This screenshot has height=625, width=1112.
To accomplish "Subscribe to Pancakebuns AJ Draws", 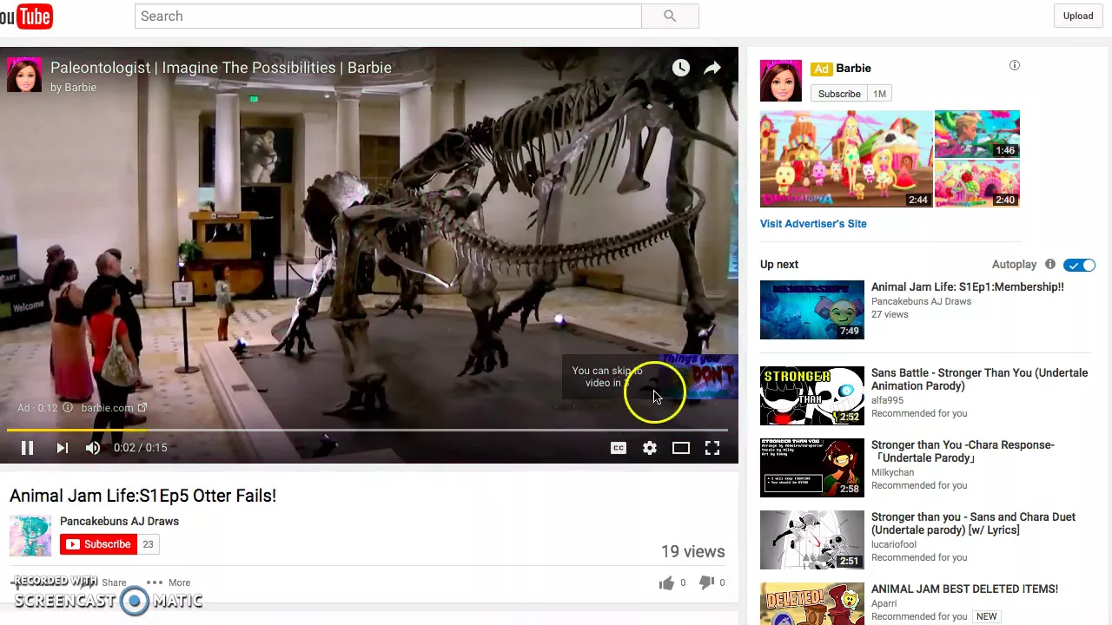I will tap(98, 544).
